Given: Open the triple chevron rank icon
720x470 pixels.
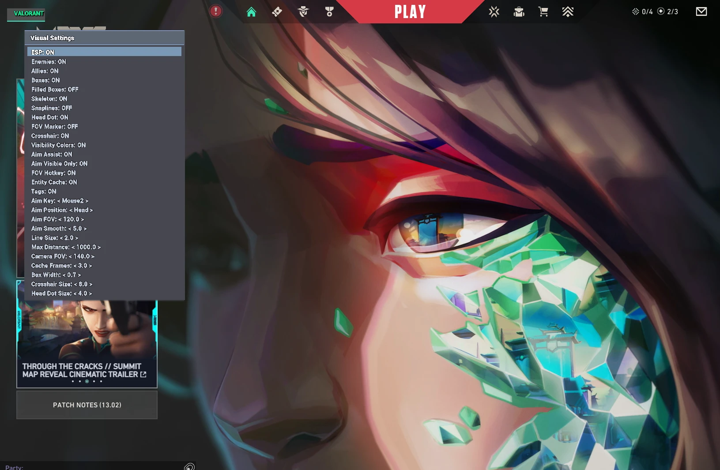Looking at the screenshot, I should (x=568, y=12).
